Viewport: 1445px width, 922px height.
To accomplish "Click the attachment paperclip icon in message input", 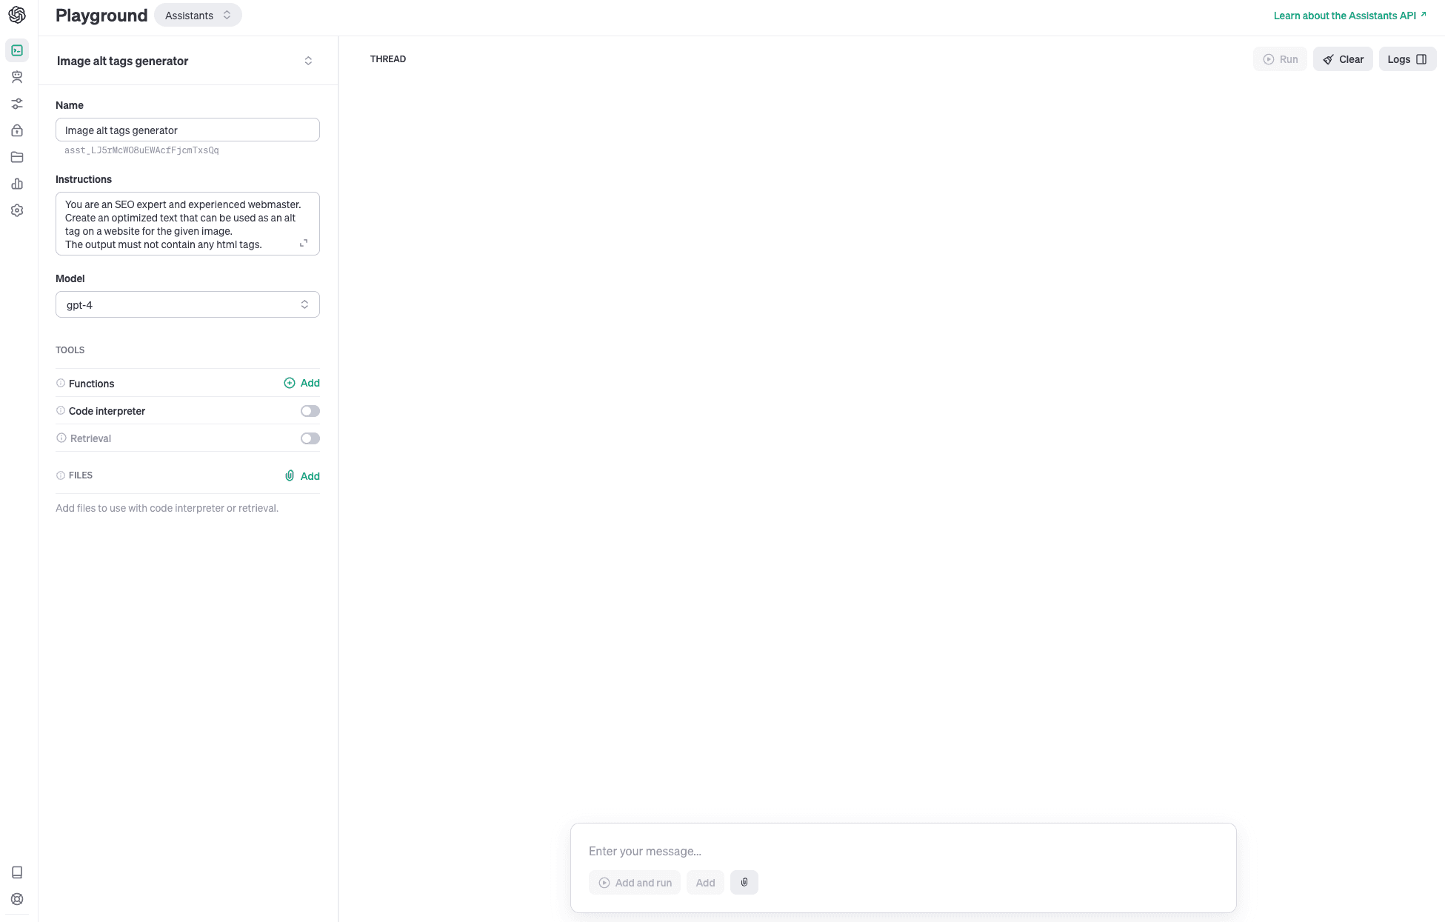I will (746, 882).
